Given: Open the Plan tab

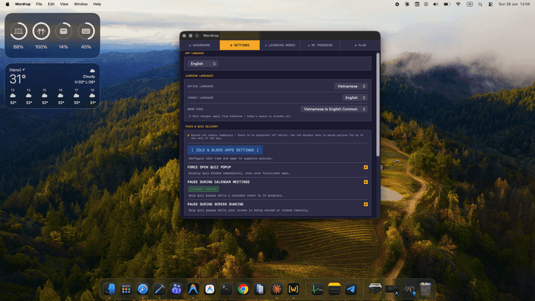Looking at the screenshot, I should tap(360, 45).
